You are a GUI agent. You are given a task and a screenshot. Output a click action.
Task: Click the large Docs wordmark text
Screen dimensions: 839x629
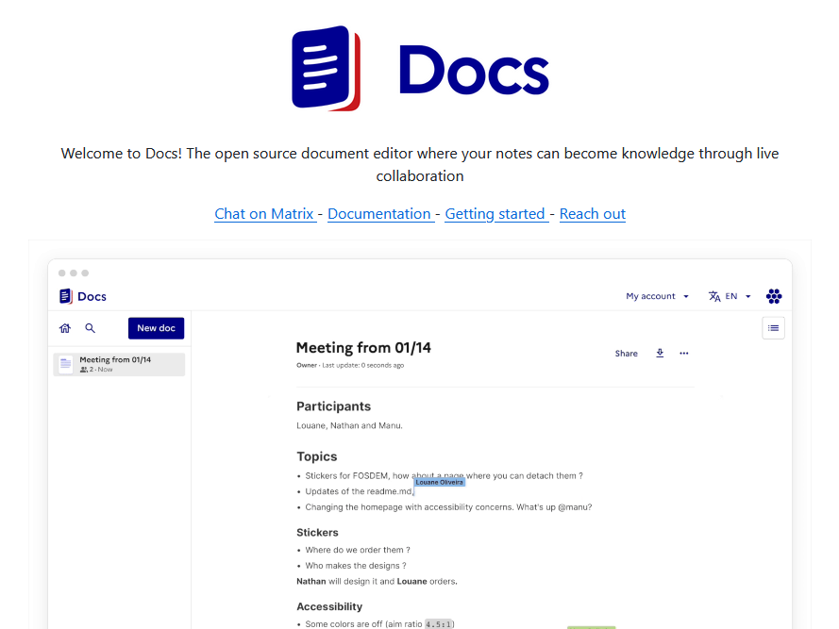point(474,70)
